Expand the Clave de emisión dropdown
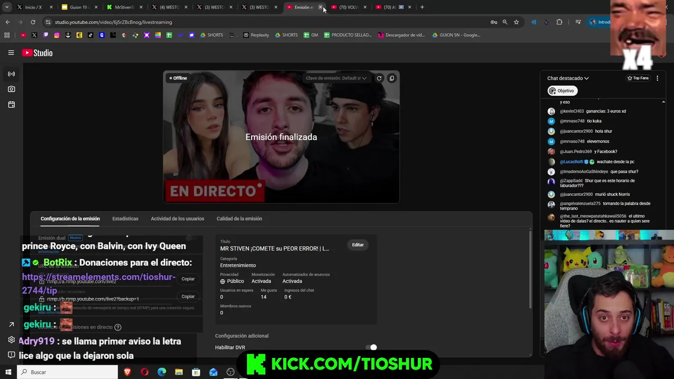674x379 pixels. [336, 78]
